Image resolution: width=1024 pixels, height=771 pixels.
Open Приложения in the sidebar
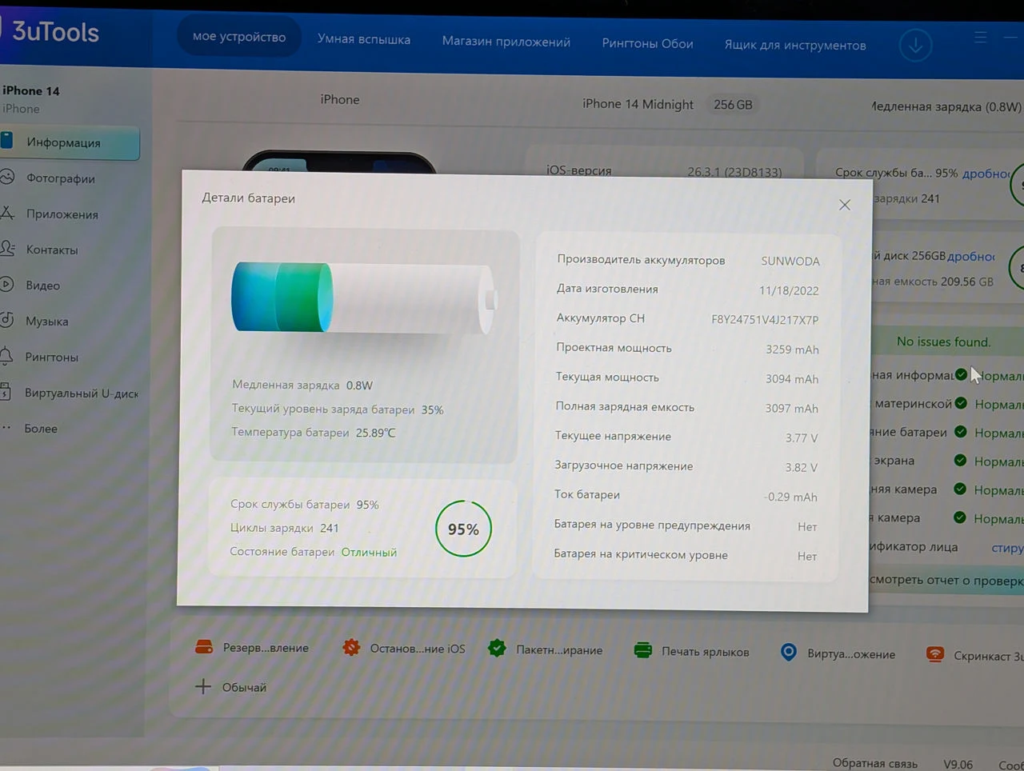tap(62, 214)
